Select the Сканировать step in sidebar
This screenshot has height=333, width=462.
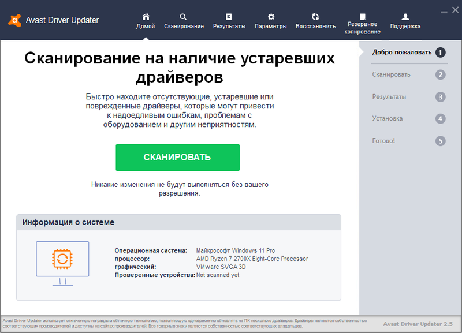click(392, 74)
